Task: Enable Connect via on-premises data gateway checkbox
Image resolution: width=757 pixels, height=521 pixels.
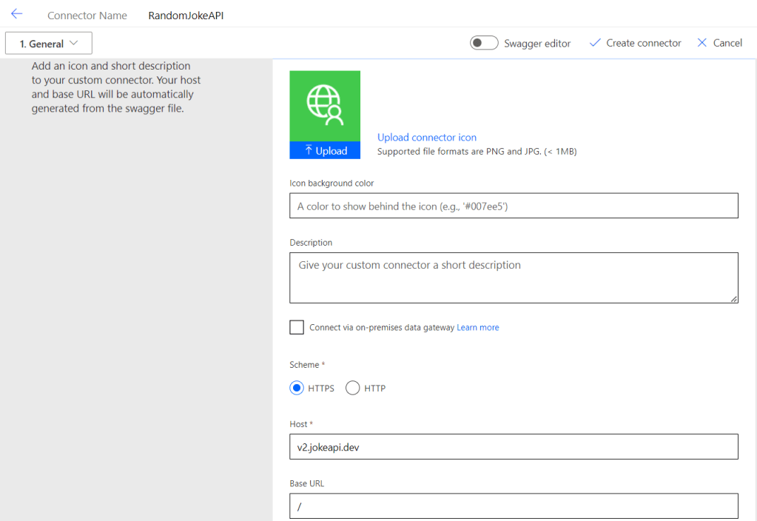Action: click(297, 327)
